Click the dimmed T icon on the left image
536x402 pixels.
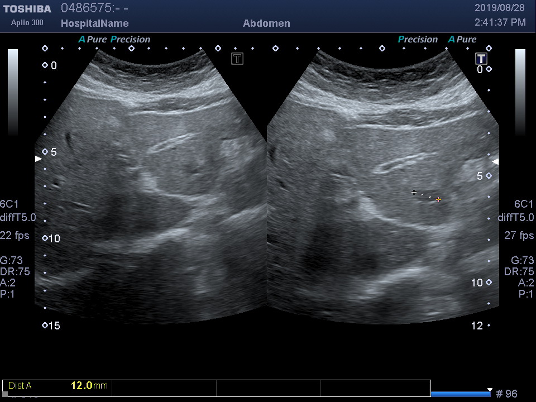click(237, 59)
